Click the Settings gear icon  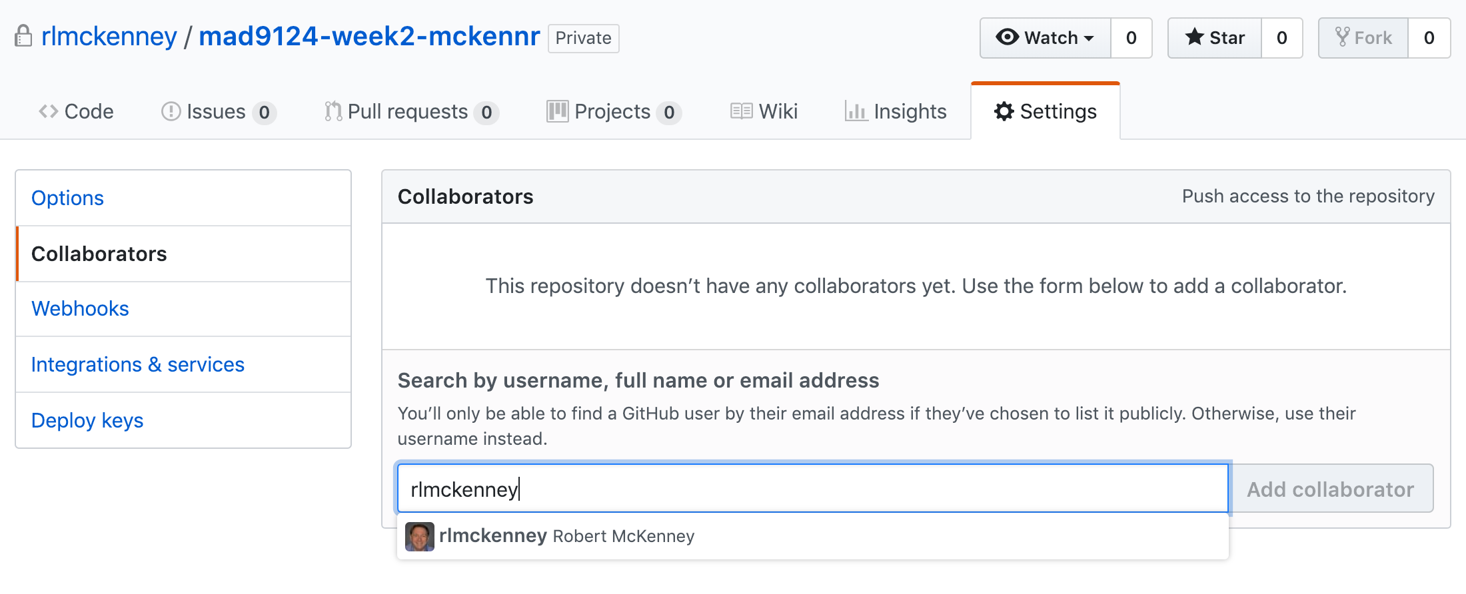(x=1004, y=111)
